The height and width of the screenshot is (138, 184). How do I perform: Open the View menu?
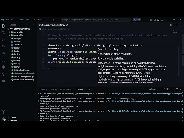[28, 20]
